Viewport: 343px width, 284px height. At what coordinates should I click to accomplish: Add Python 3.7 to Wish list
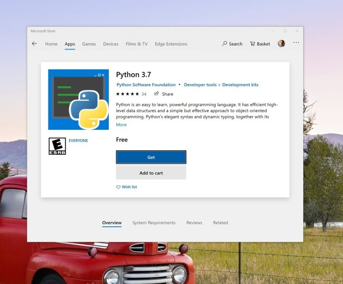point(126,187)
